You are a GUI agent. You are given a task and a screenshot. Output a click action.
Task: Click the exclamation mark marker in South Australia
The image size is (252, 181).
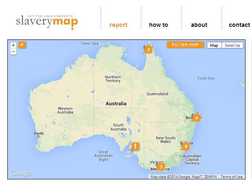[135, 146]
